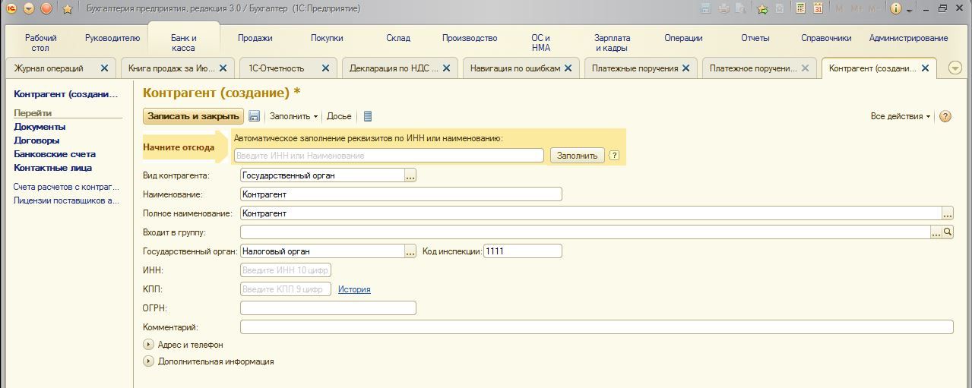Open the Зарплата и кадры section

point(613,43)
